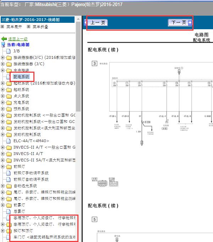Open the ELC-4A/T<4M40> entry
The image size is (213, 242).
point(31,141)
